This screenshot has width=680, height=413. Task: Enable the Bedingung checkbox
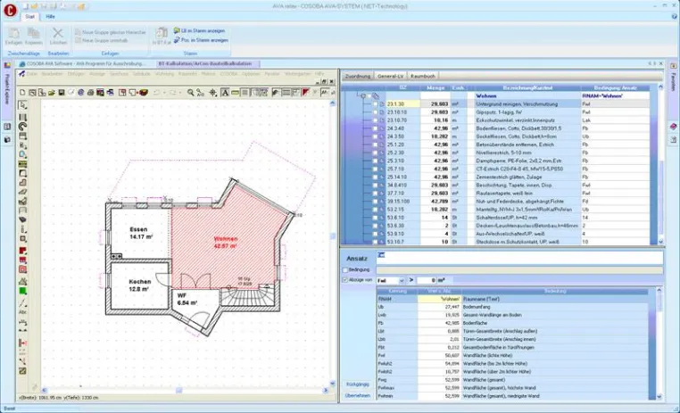345,270
